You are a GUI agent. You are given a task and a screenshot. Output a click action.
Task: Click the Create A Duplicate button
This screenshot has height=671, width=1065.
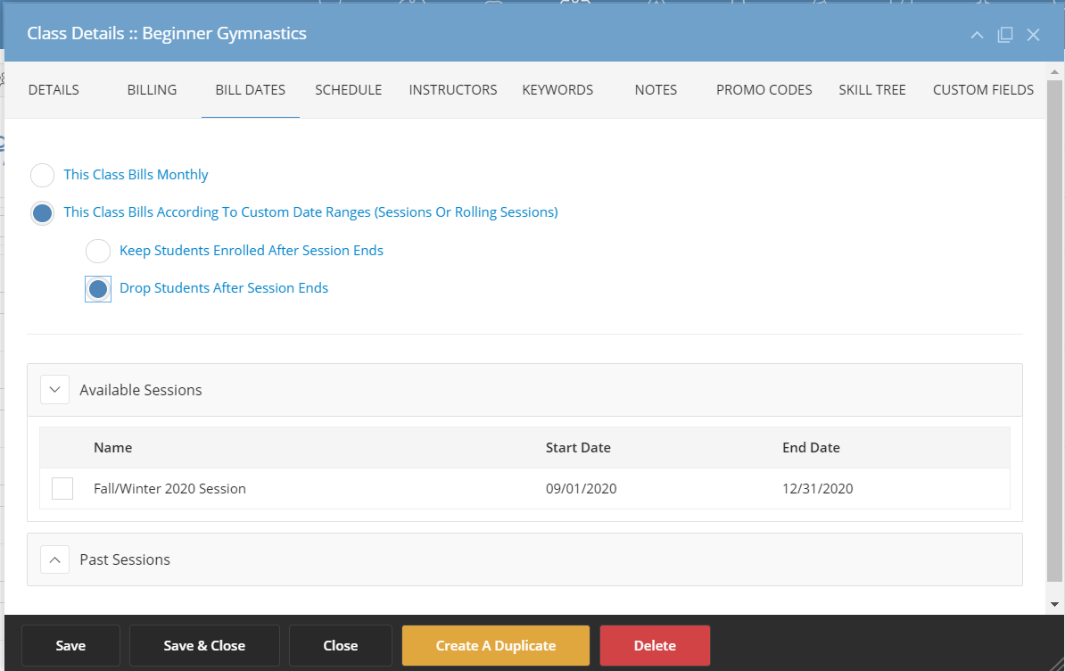click(x=496, y=646)
